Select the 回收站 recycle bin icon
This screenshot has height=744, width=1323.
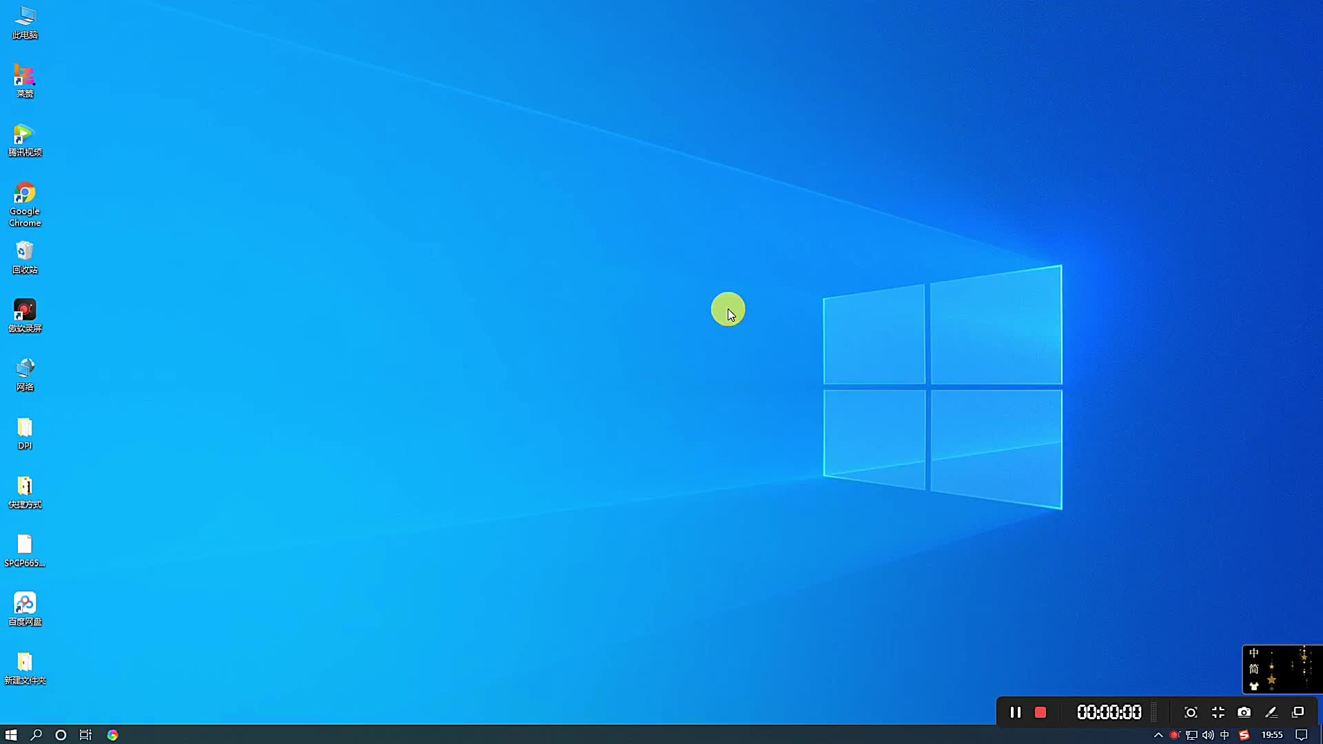point(25,258)
